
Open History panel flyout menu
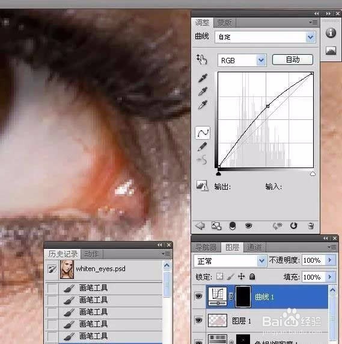pos(166,254)
